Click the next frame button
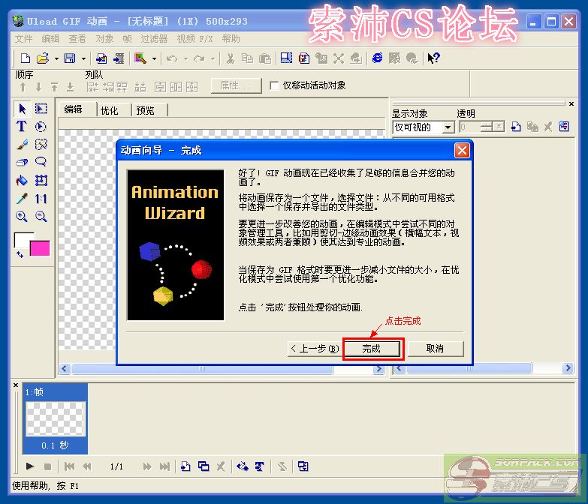This screenshot has height=504, width=588. 147,466
